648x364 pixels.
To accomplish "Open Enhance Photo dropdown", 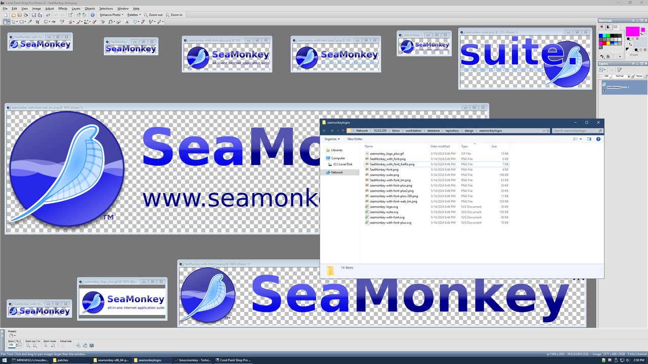I will pyautogui.click(x=111, y=15).
